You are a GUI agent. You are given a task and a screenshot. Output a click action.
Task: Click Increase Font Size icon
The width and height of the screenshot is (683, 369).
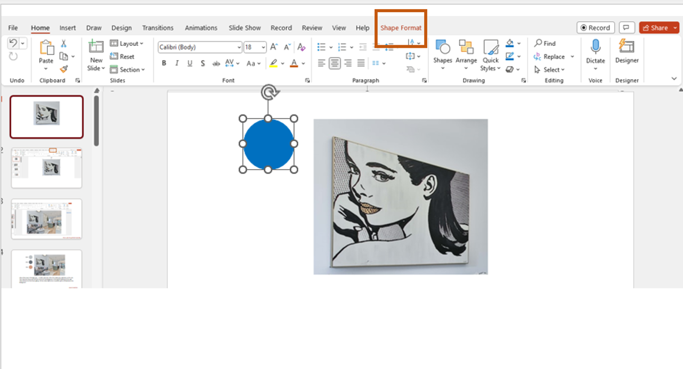coord(274,47)
